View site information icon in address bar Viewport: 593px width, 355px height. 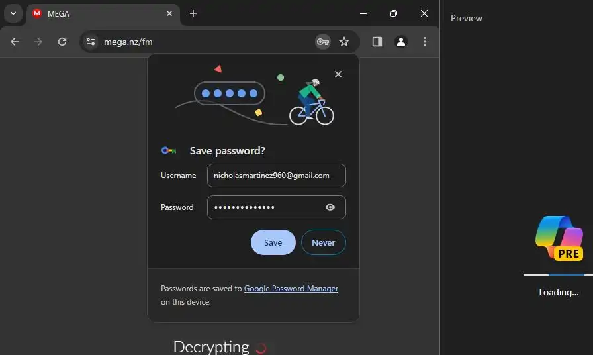point(91,42)
